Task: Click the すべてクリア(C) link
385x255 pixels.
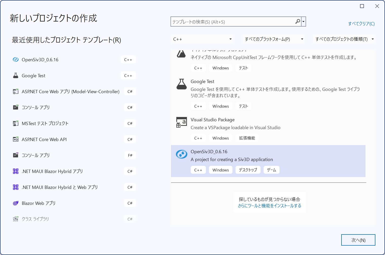Action: pyautogui.click(x=361, y=24)
